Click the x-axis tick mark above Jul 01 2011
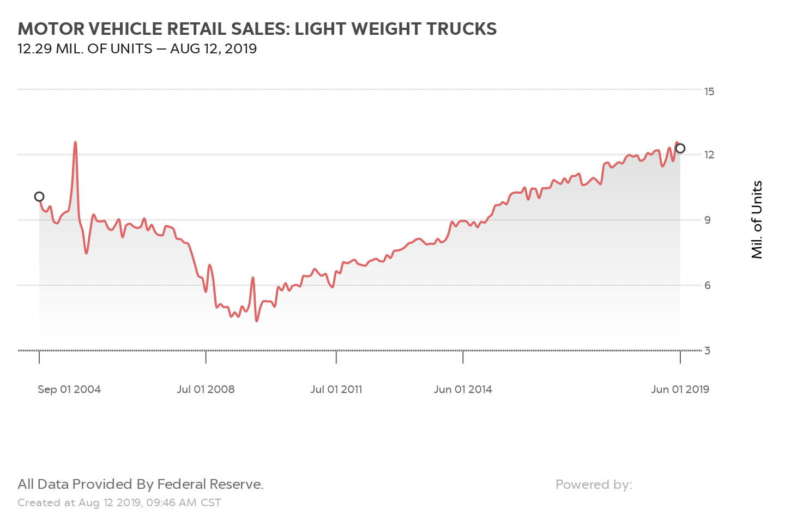 click(336, 357)
